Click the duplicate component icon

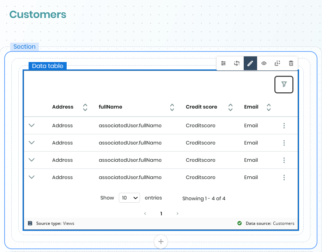pos(278,63)
